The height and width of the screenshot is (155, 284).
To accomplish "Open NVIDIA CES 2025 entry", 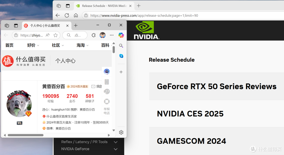I will (190, 114).
